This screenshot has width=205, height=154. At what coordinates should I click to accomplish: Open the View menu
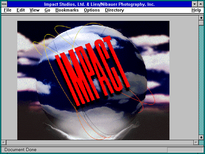pos(35,10)
